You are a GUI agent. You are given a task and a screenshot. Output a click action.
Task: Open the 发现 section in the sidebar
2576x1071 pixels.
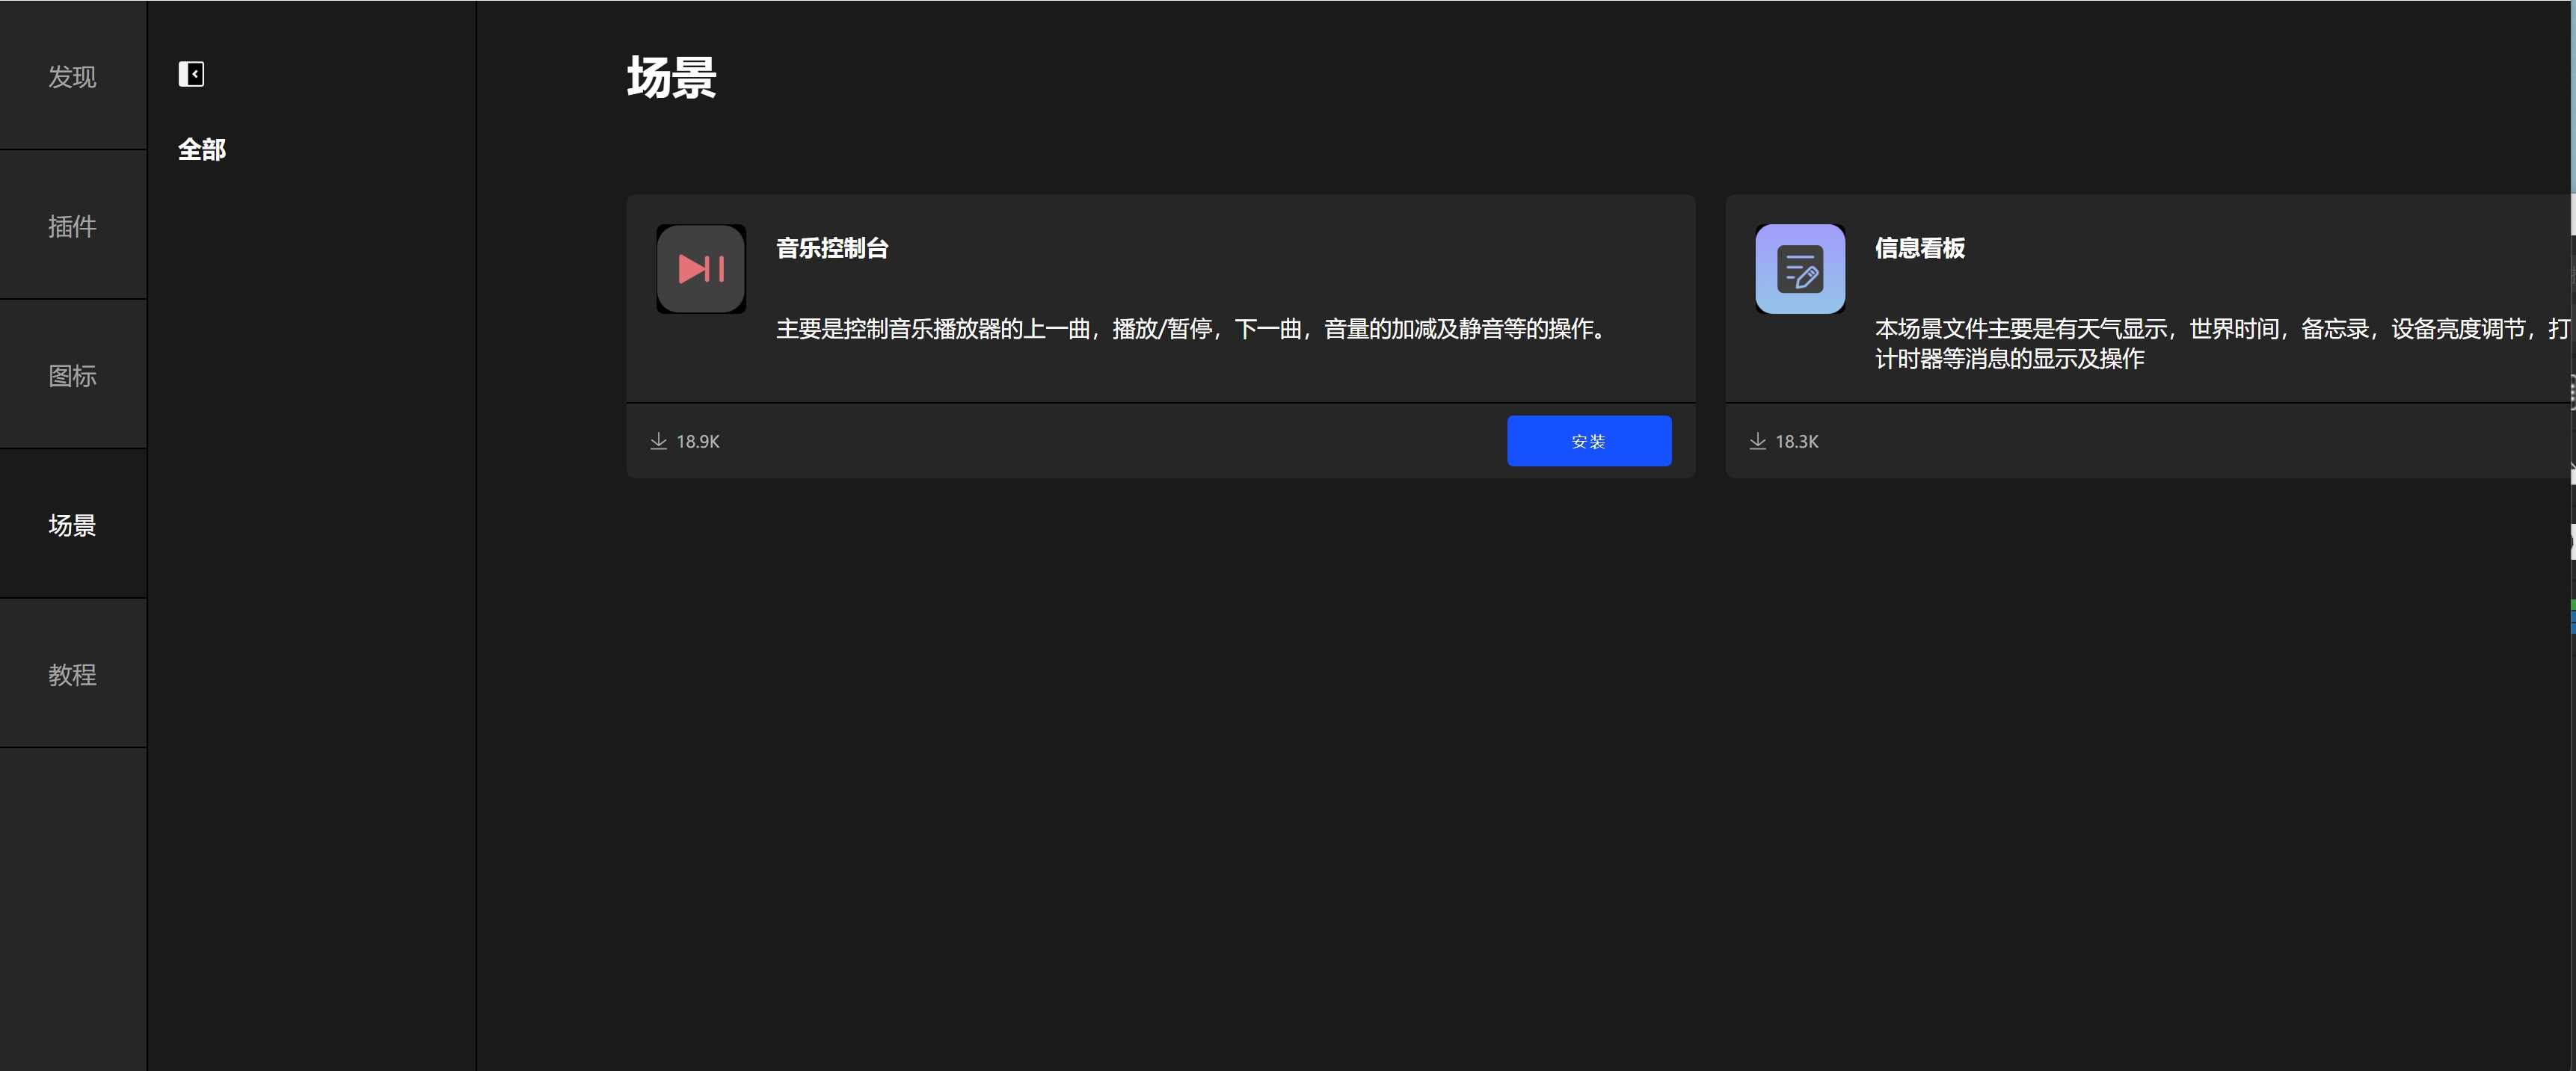(x=72, y=77)
